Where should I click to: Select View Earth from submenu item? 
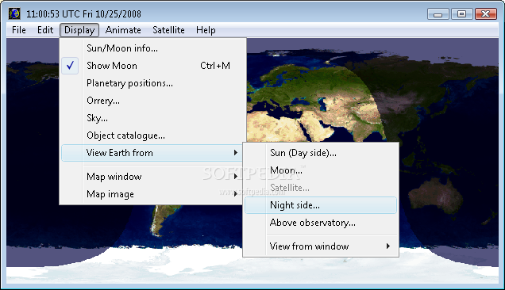click(x=152, y=153)
